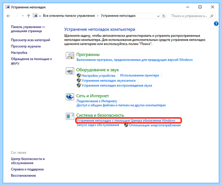Open 'Оптимизация энергопотребления' link
This screenshot has height=186, width=222.
point(155,125)
